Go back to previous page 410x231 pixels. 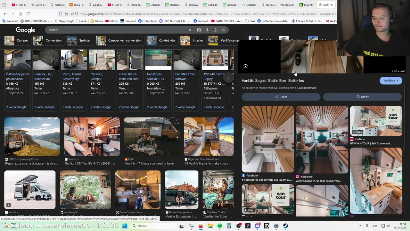[x=5, y=14]
